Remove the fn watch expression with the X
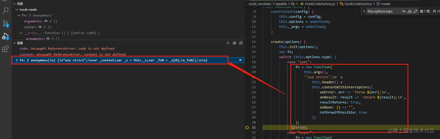440x139 pixels. pyautogui.click(x=240, y=60)
